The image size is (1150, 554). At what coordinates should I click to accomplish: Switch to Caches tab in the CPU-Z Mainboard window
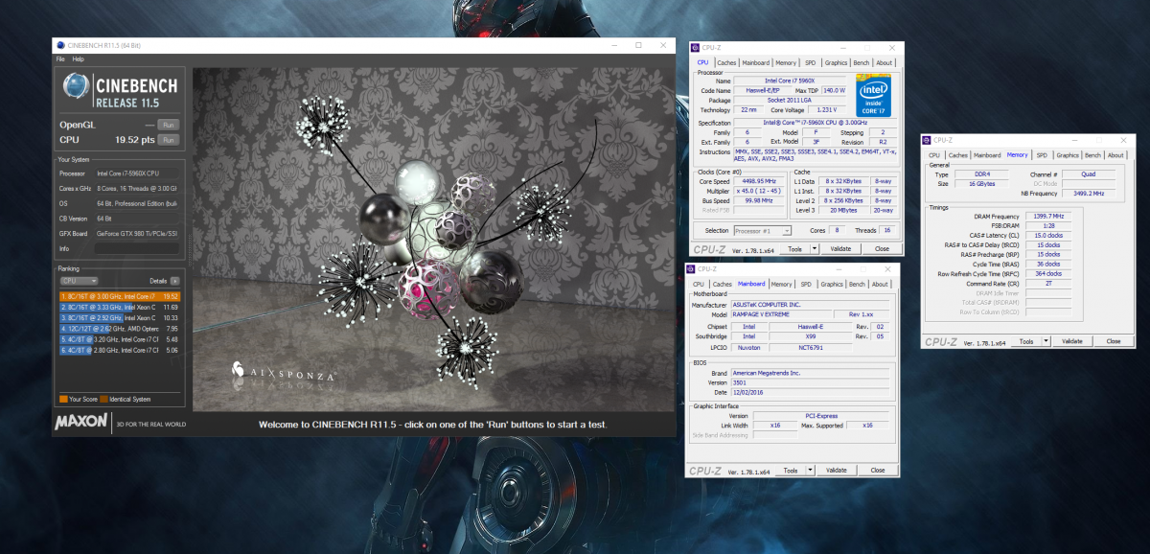point(722,285)
